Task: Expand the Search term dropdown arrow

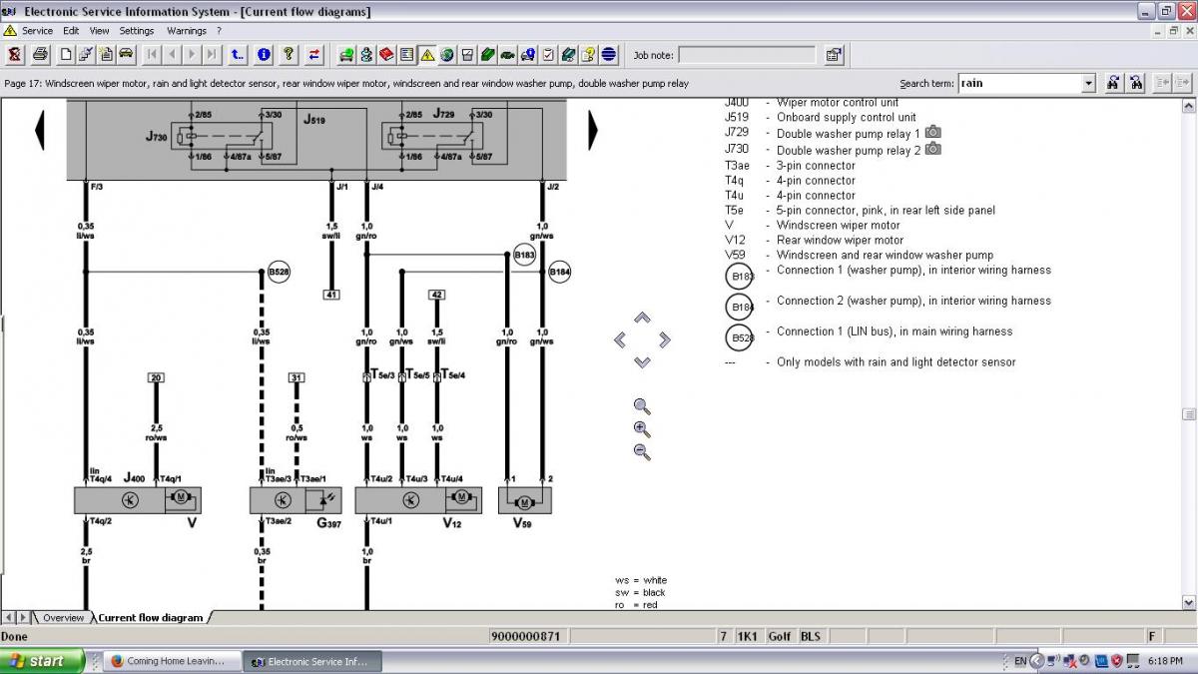Action: (x=1088, y=84)
